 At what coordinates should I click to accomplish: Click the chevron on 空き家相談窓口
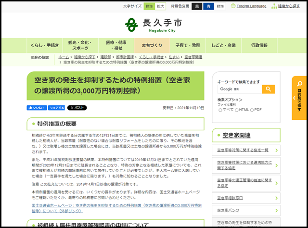point(276,198)
